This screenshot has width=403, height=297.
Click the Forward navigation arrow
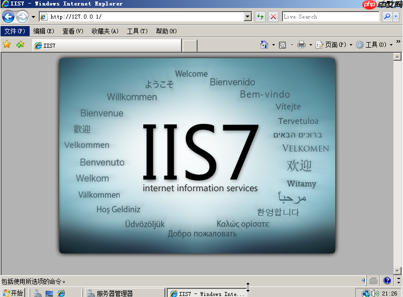point(21,17)
